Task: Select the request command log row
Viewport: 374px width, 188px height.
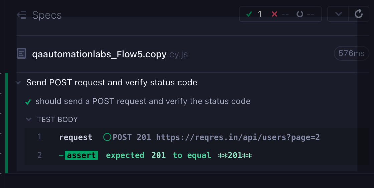Action: click(197, 137)
